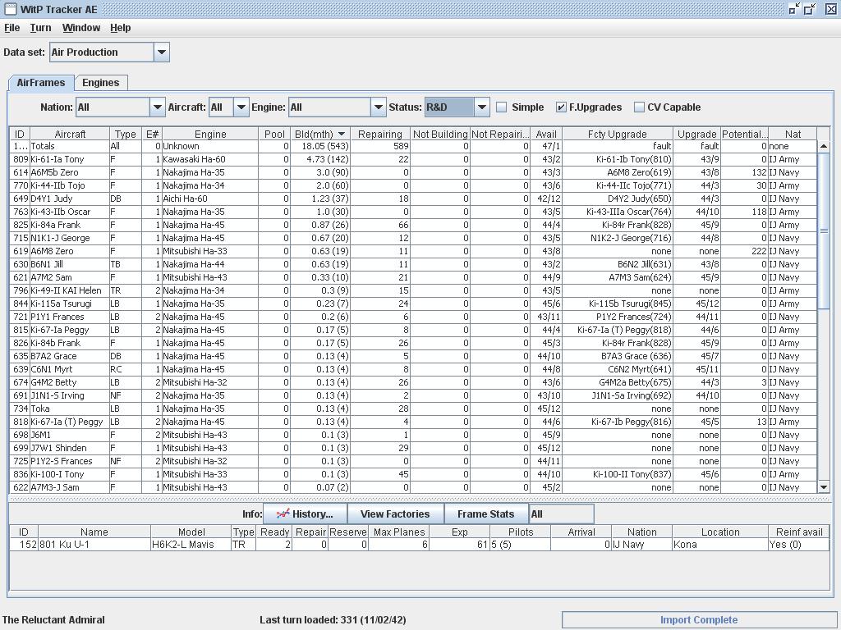841x630 pixels.
Task: Click the History... button
Action: pos(306,514)
